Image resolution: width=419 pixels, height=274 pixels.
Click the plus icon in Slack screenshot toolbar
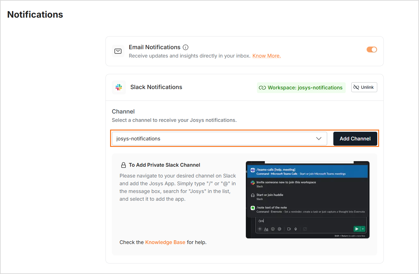click(260, 229)
